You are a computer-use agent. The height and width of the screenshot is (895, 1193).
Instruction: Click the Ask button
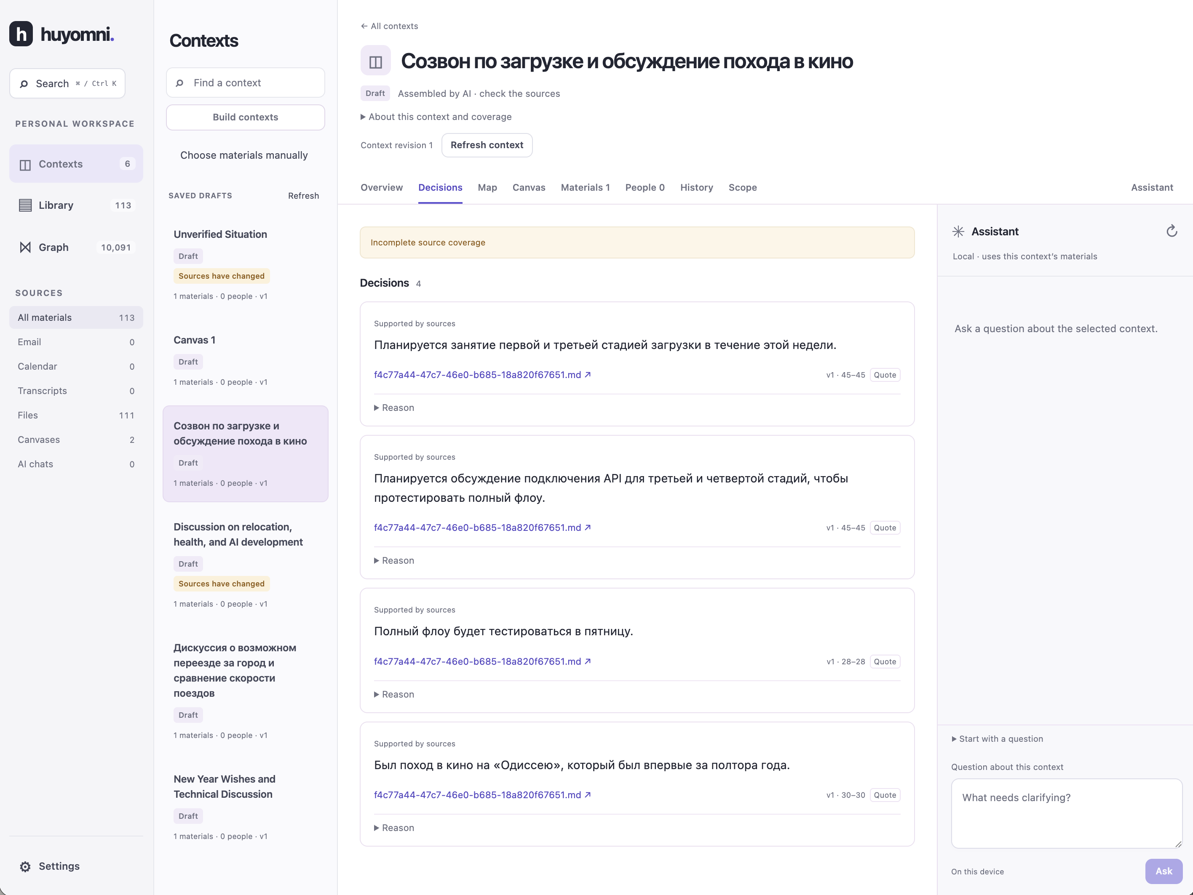point(1164,871)
